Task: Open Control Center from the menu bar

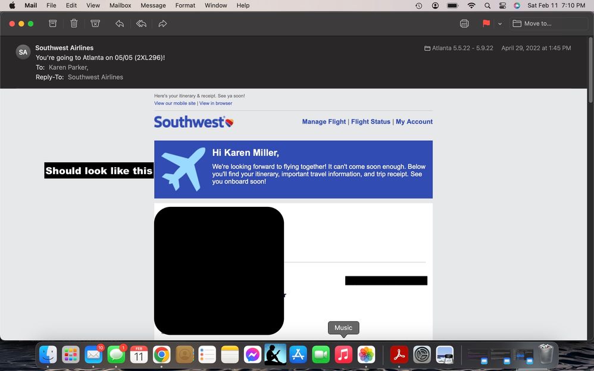Action: 502,5
